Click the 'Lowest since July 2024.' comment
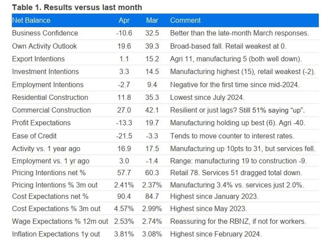The image size is (321, 240). click(x=207, y=97)
